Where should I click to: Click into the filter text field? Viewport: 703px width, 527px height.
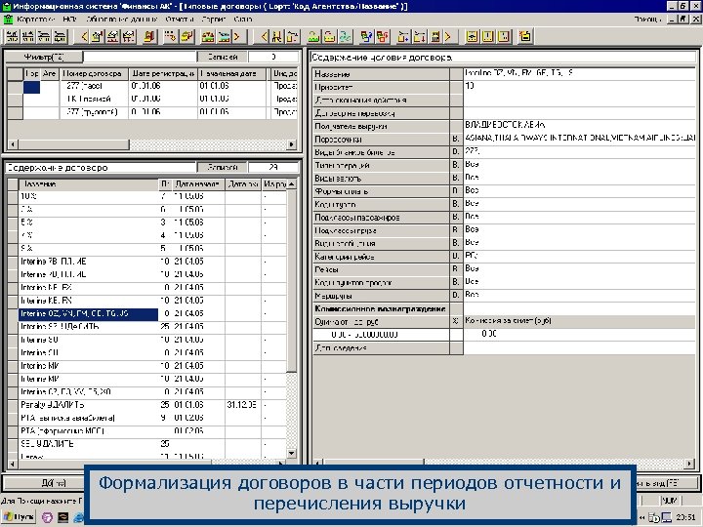(x=140, y=57)
